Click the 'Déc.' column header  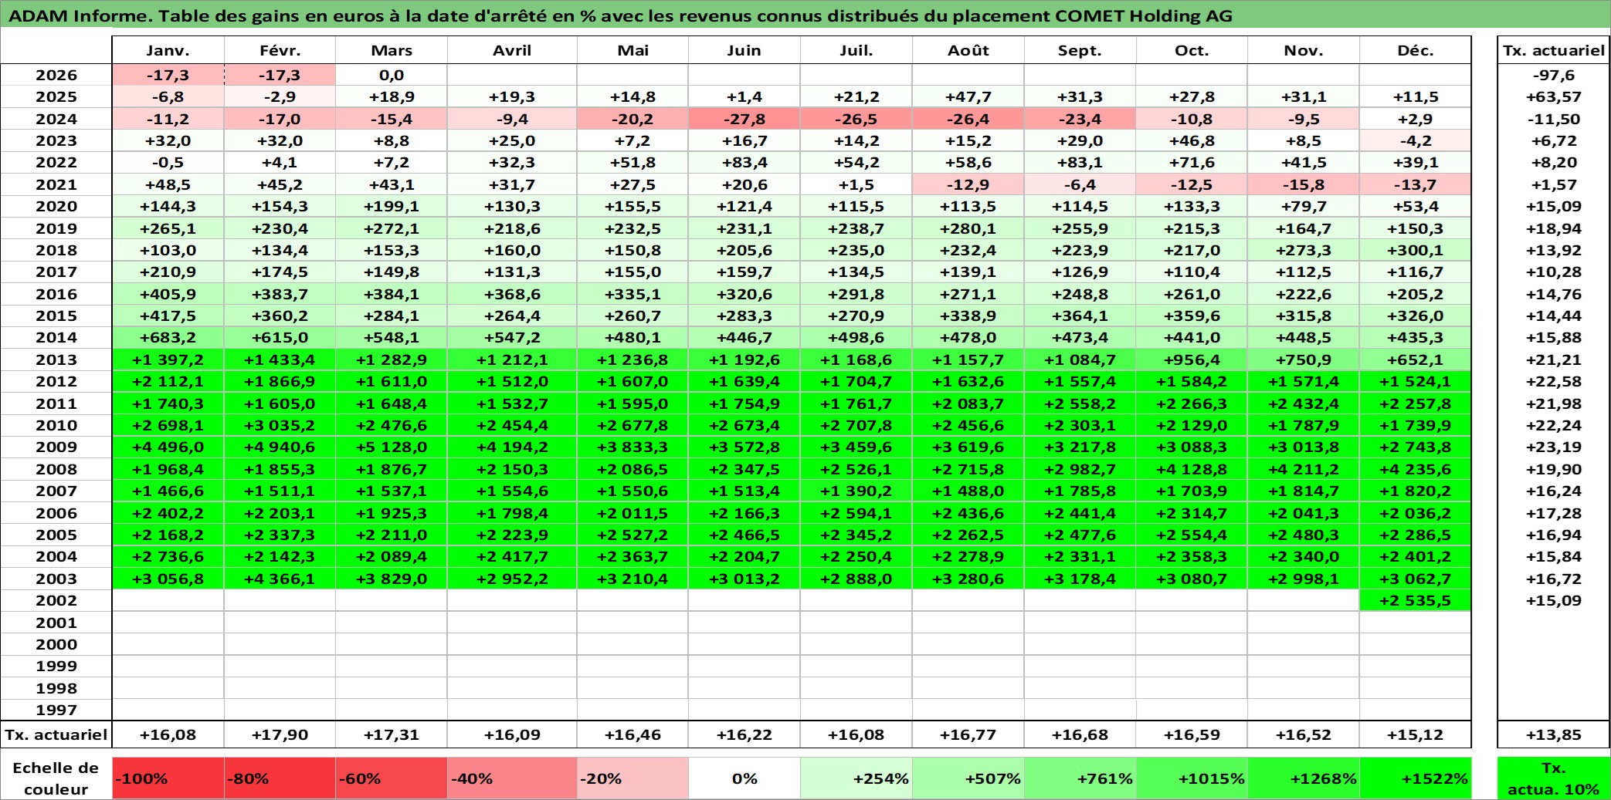(1416, 50)
